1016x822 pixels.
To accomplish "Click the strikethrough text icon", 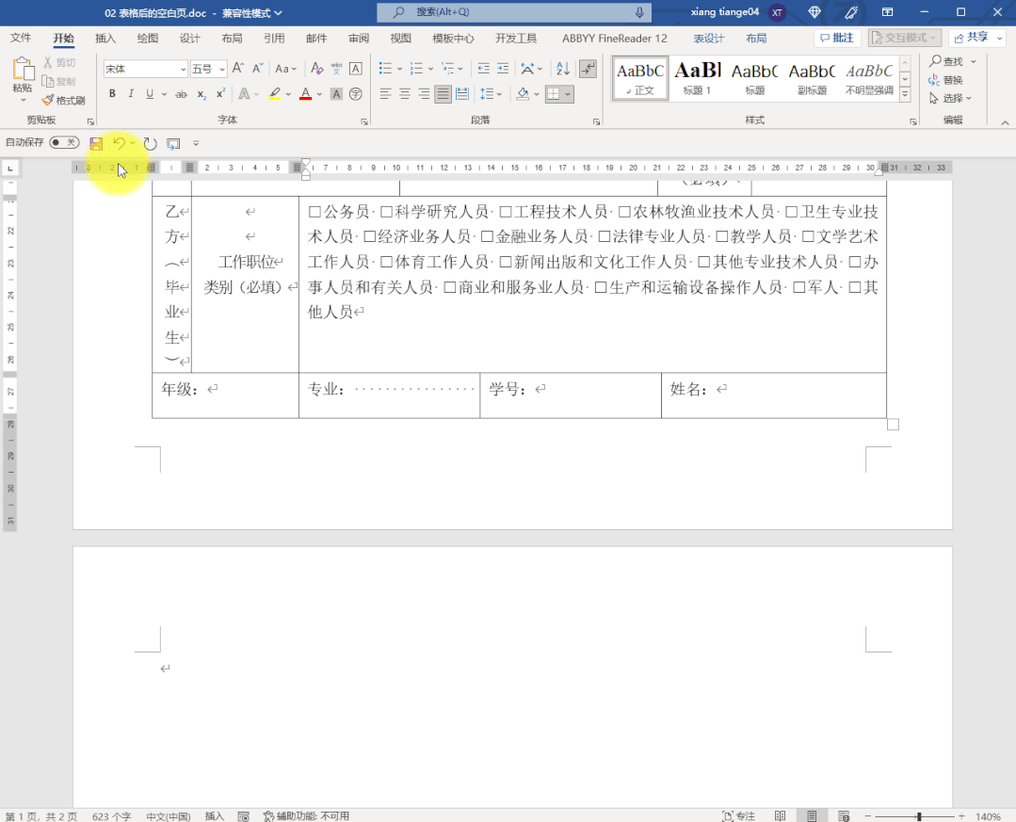I will click(x=181, y=94).
